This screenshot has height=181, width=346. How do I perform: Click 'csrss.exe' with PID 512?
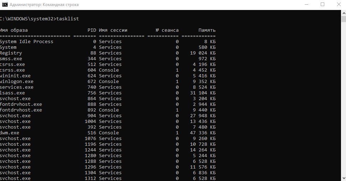click(x=12, y=64)
